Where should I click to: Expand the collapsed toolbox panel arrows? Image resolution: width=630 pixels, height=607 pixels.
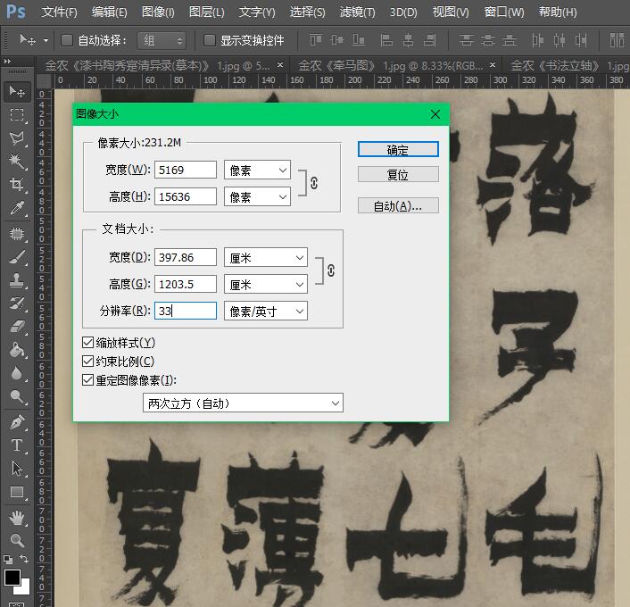(x=7, y=61)
